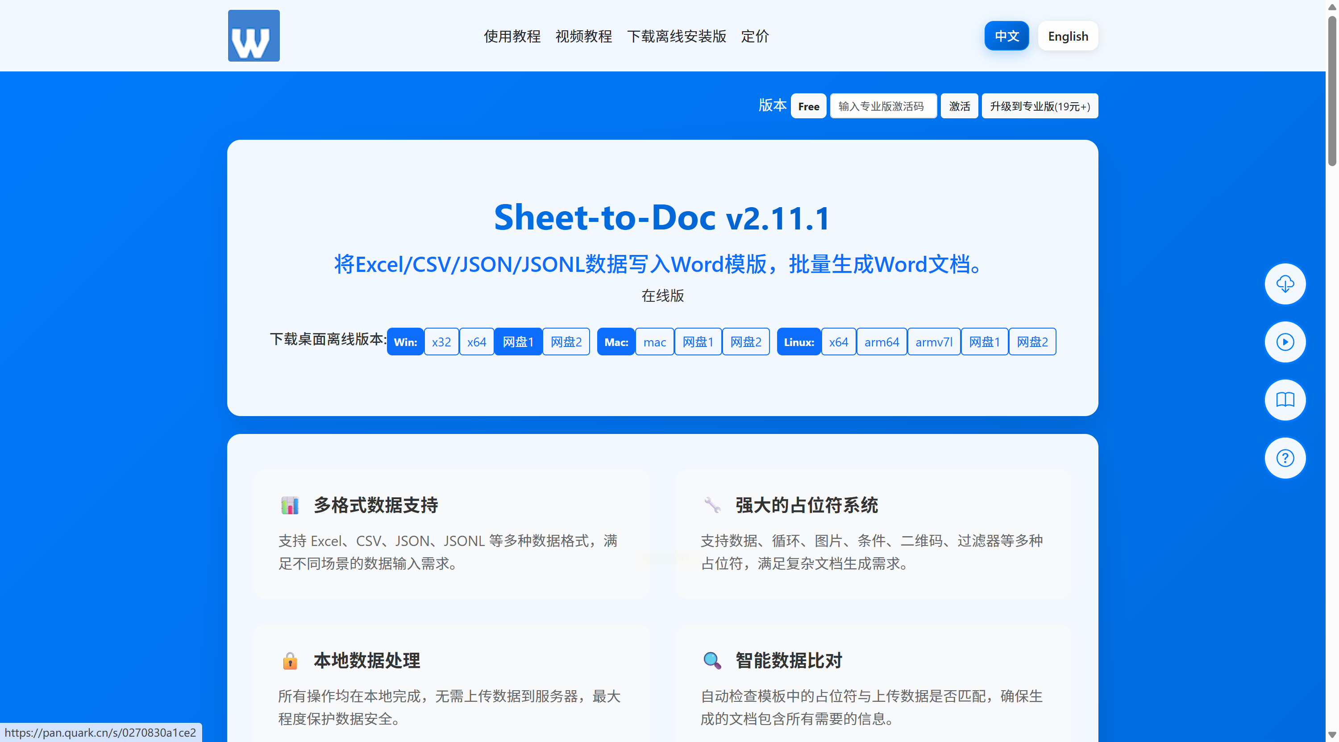Click 升级到专业版(19元+) button
The height and width of the screenshot is (742, 1339).
[1040, 106]
